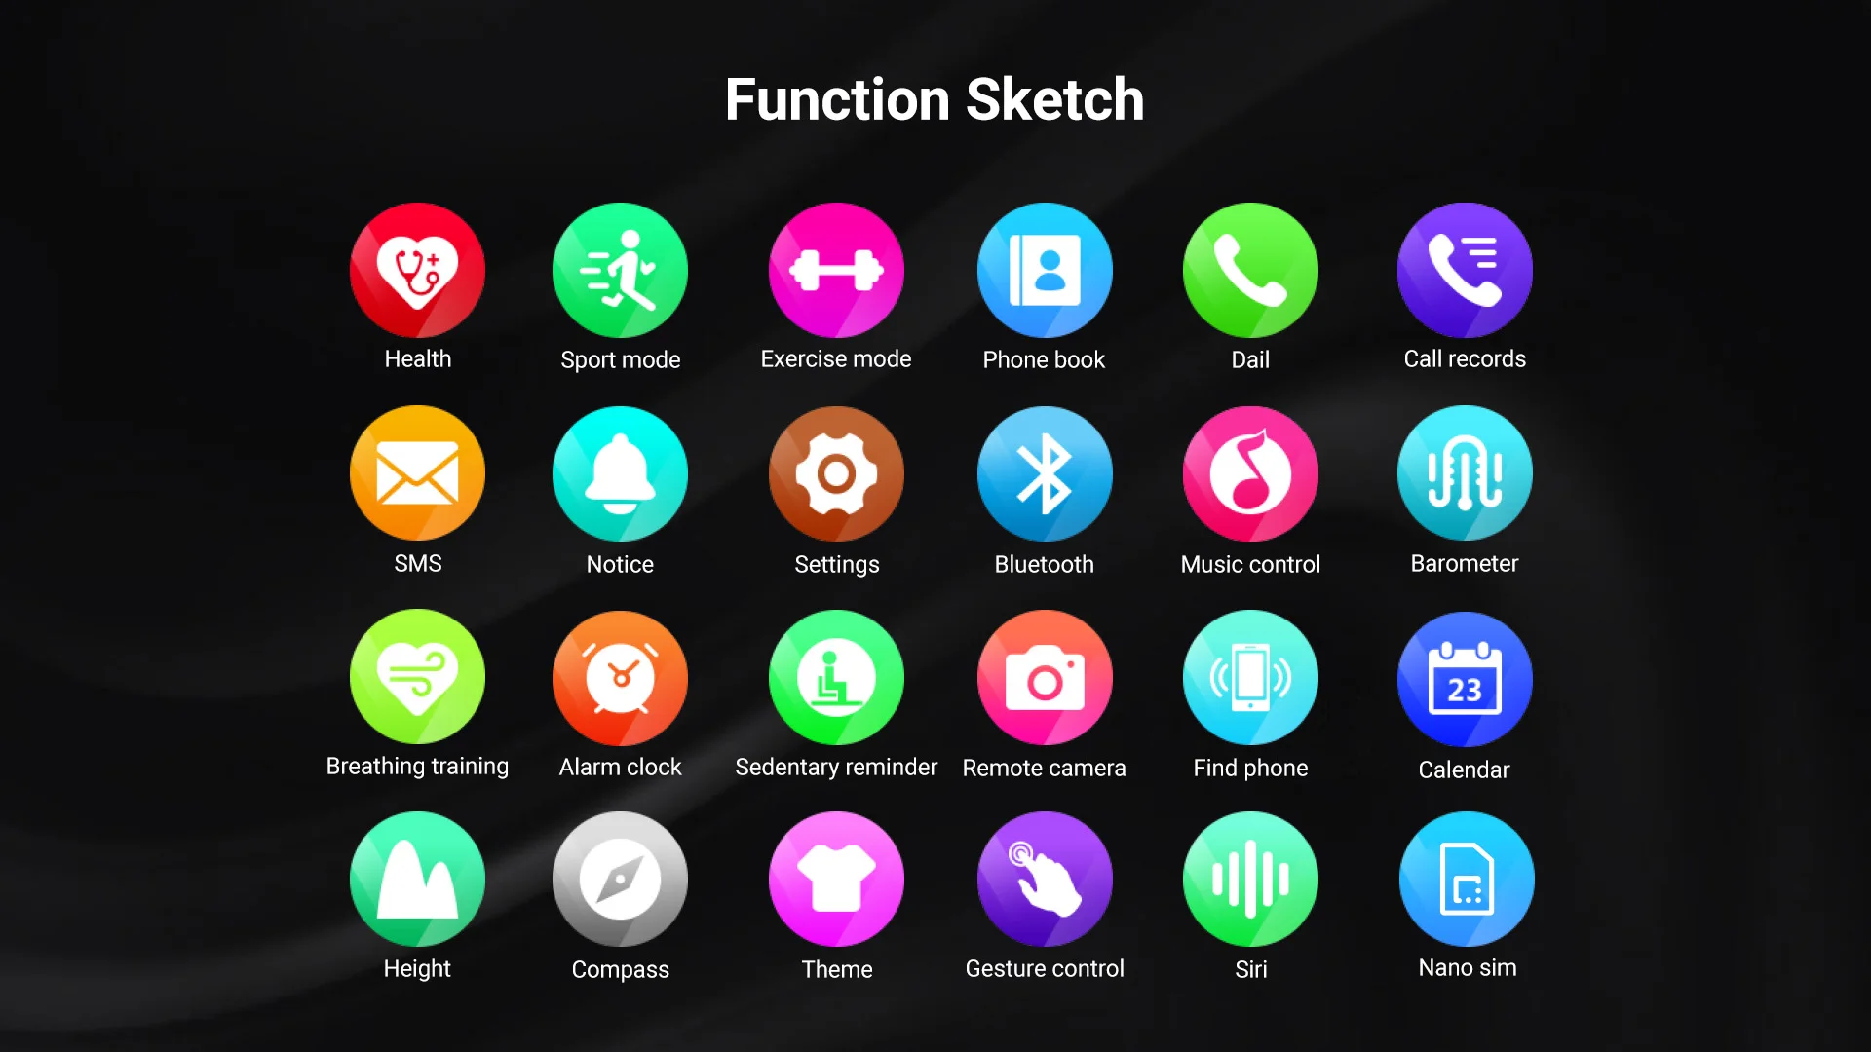
Task: Enable Siri voice assistant
Action: (1249, 879)
